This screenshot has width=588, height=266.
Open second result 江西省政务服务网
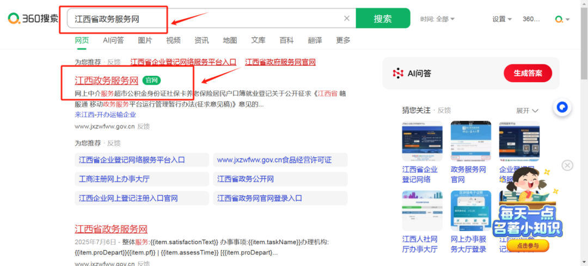(111, 229)
